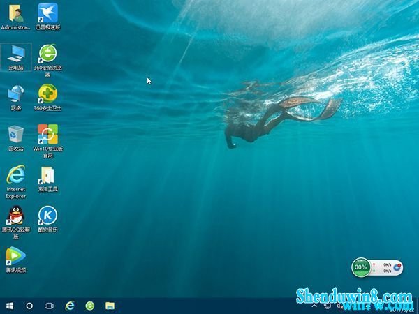Click the green 30% memory ball widget
This screenshot has height=314, width=419.
pos(361,267)
